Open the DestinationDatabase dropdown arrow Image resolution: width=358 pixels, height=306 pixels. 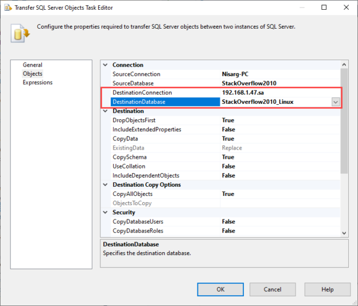[x=335, y=101]
